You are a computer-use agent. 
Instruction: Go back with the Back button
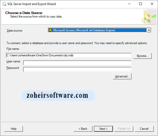[x=83, y=129]
